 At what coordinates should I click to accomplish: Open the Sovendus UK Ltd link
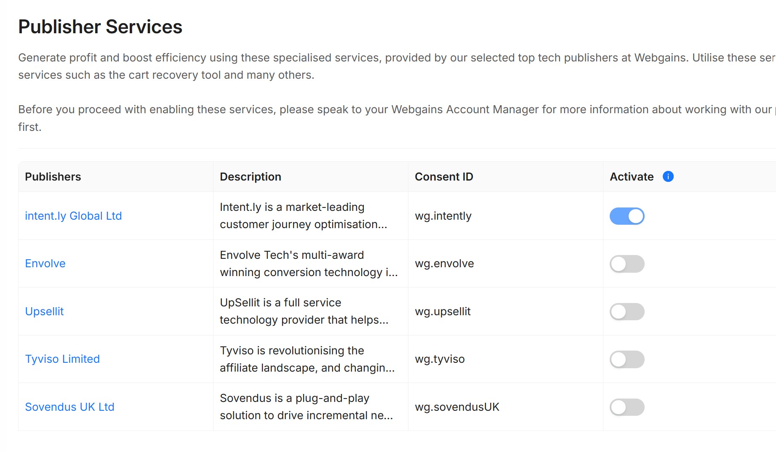pyautogui.click(x=69, y=407)
